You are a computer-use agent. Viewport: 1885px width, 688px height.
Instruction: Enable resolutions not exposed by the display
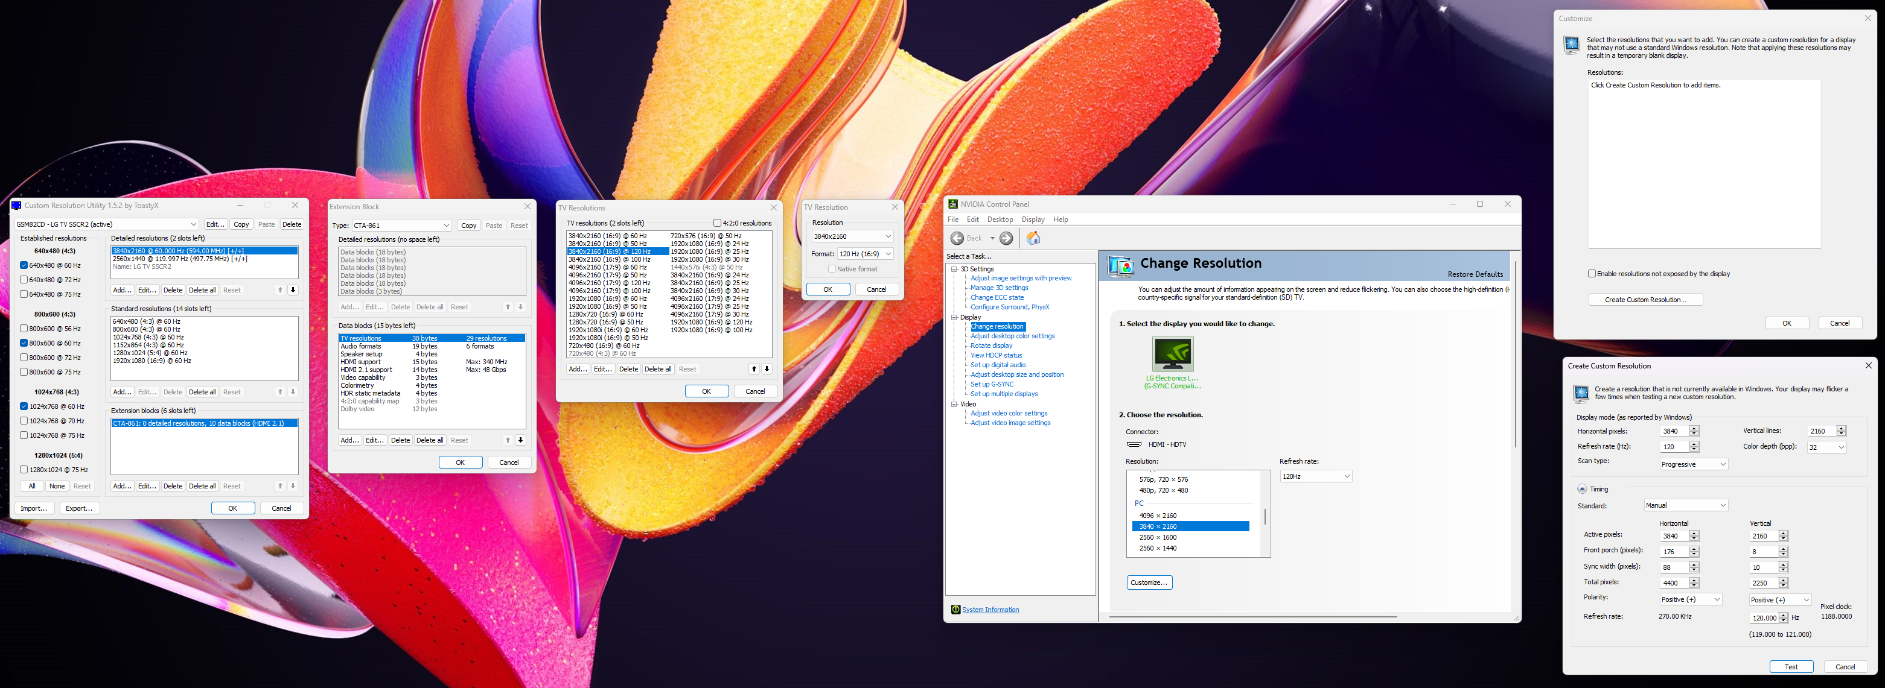pyautogui.click(x=1592, y=273)
